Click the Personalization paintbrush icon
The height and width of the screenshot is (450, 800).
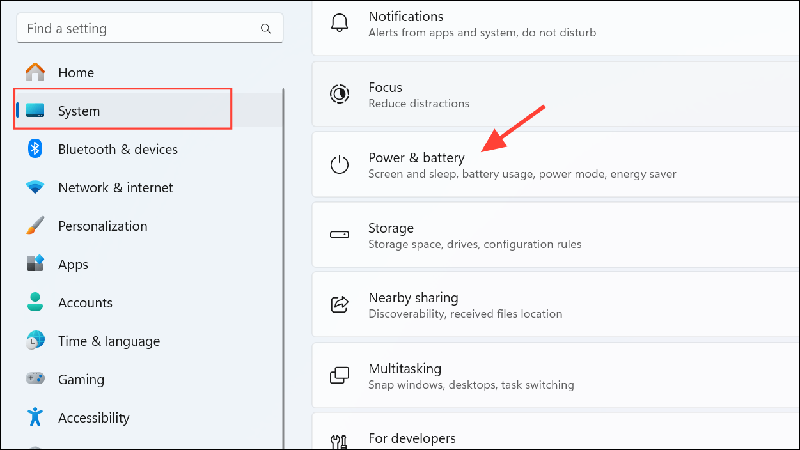coord(35,226)
